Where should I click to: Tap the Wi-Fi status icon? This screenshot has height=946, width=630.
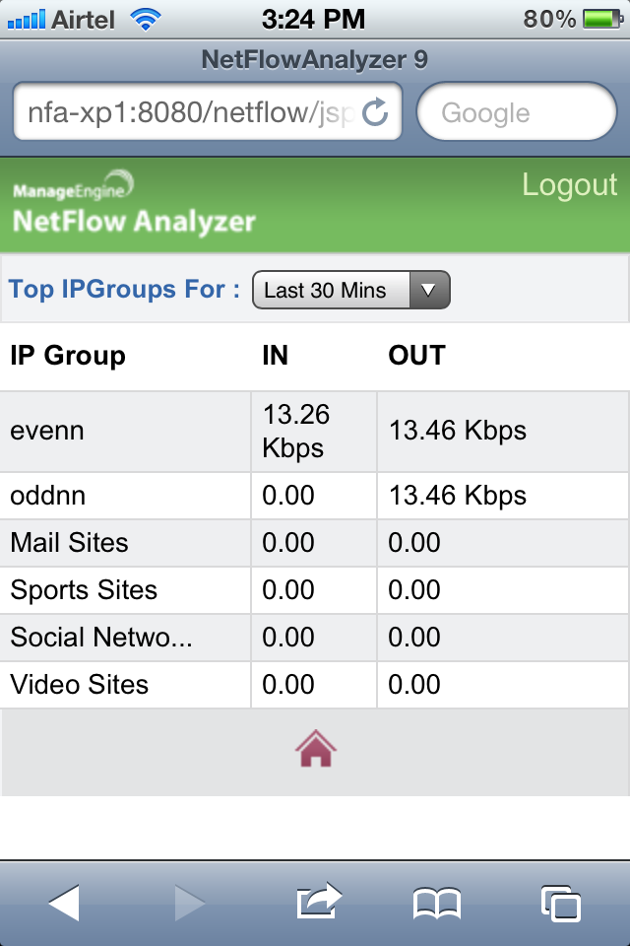[x=146, y=20]
